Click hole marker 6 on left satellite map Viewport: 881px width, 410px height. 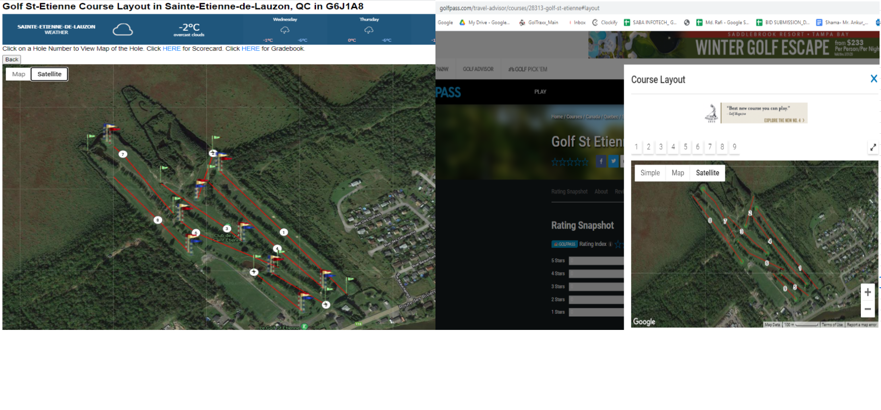[196, 233]
